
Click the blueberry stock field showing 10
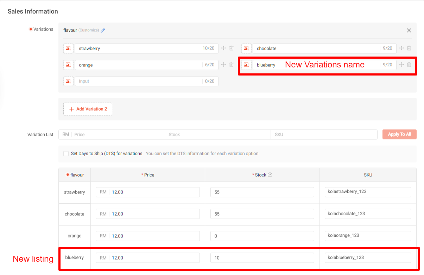(262, 258)
